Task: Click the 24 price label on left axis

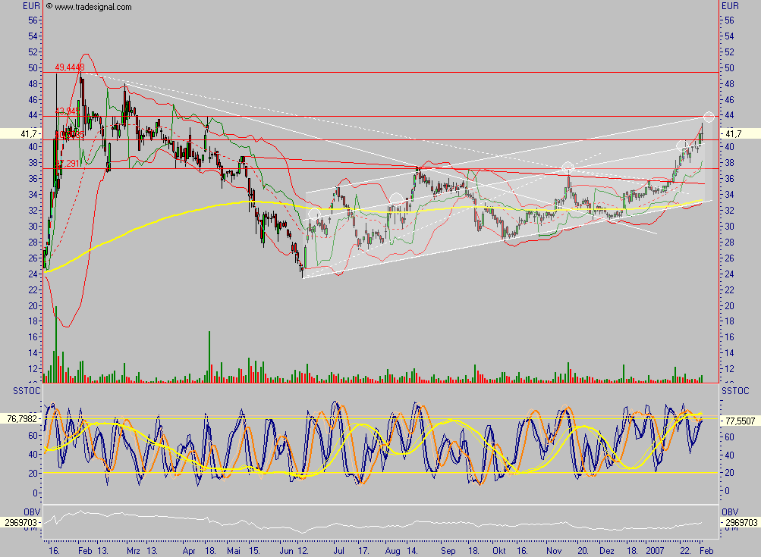Action: pos(33,274)
